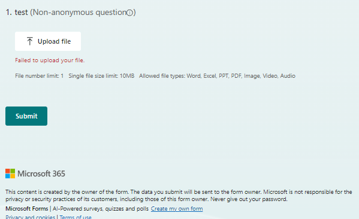
Task: Click the 'File number limit: 1' text
Action: tap(40, 76)
